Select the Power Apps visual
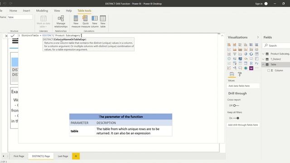The width and height of the screenshot is (290, 163). click(251, 68)
